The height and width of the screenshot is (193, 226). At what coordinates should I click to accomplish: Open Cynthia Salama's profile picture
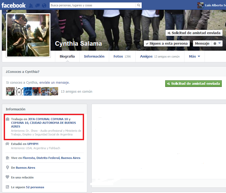click(x=28, y=35)
